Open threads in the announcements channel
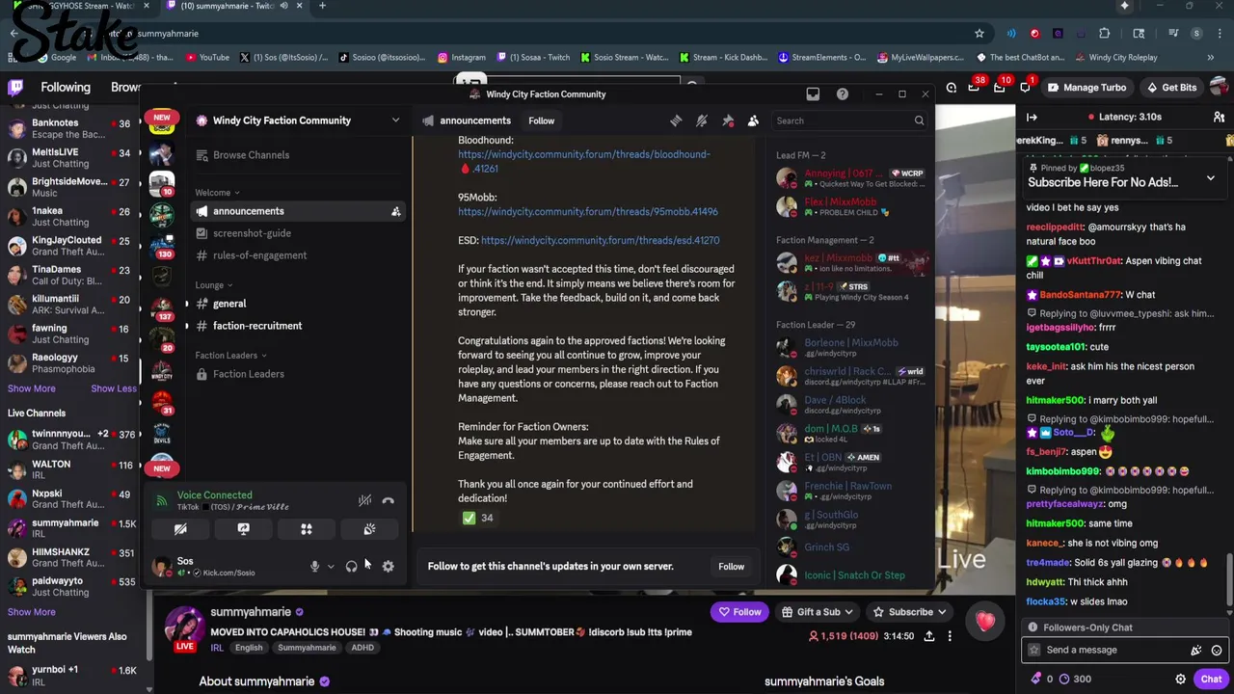The height and width of the screenshot is (694, 1234). 676,120
